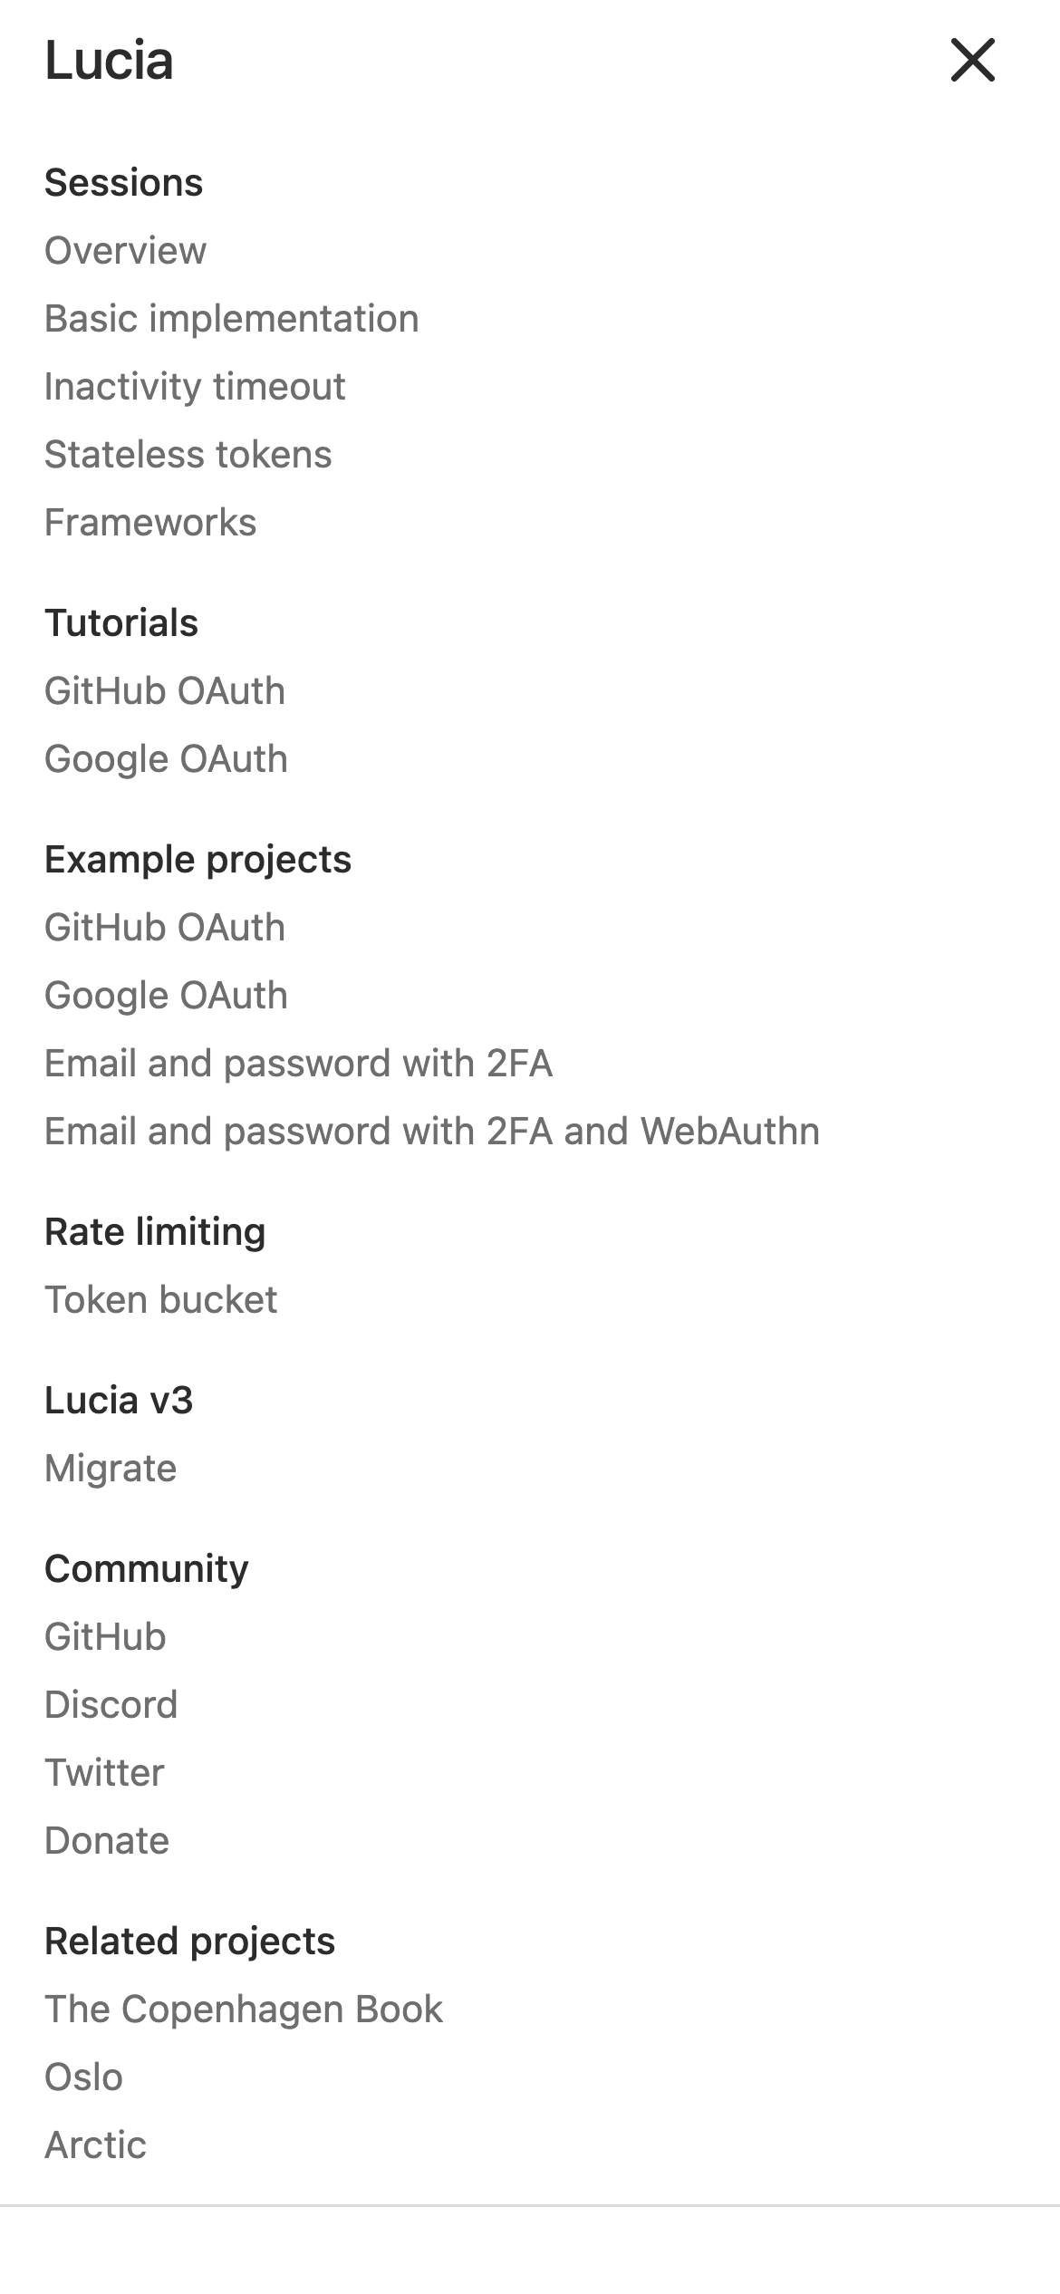Visit the Community GitHub link
The height and width of the screenshot is (2294, 1060).
[105, 1637]
